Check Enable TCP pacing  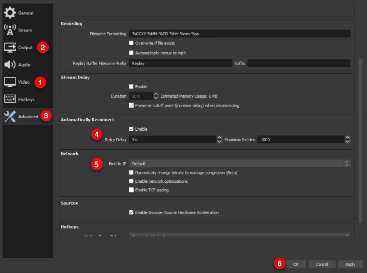131,190
